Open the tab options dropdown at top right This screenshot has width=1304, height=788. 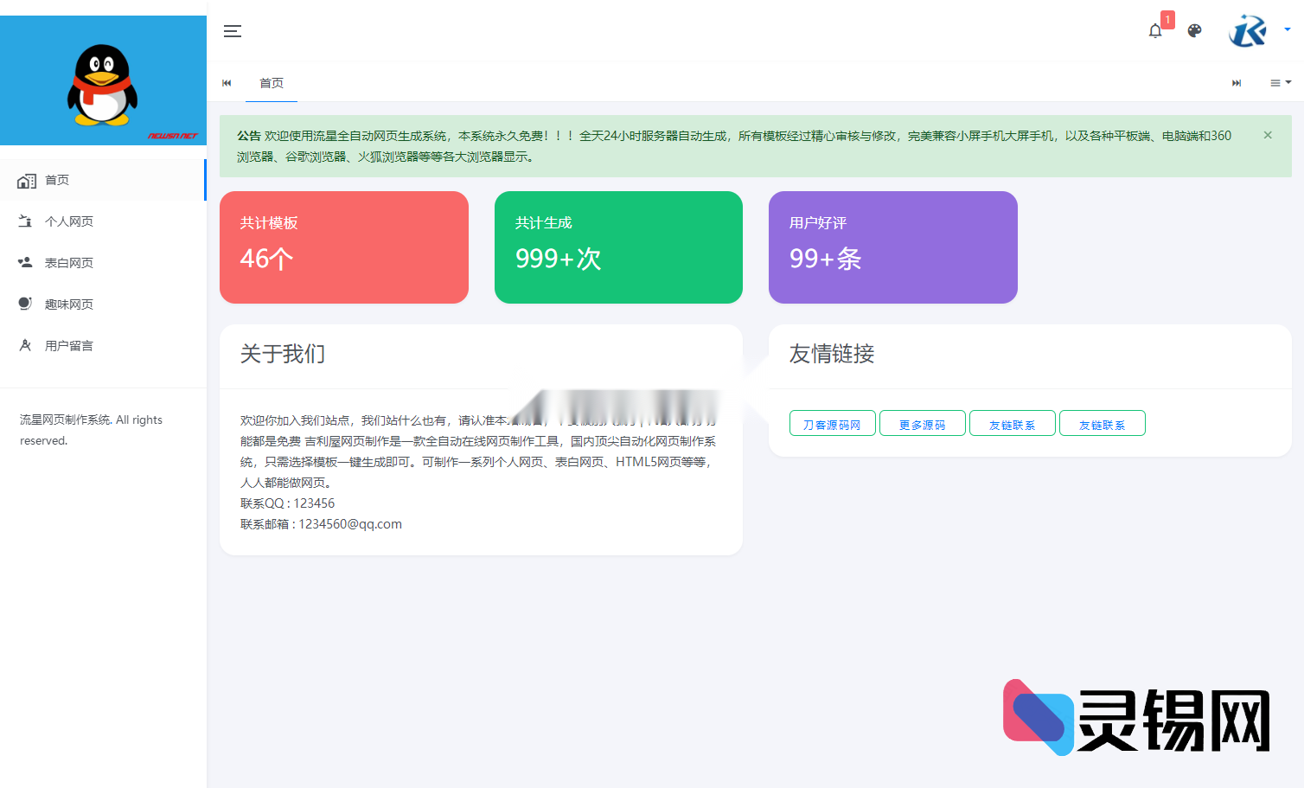[1280, 83]
